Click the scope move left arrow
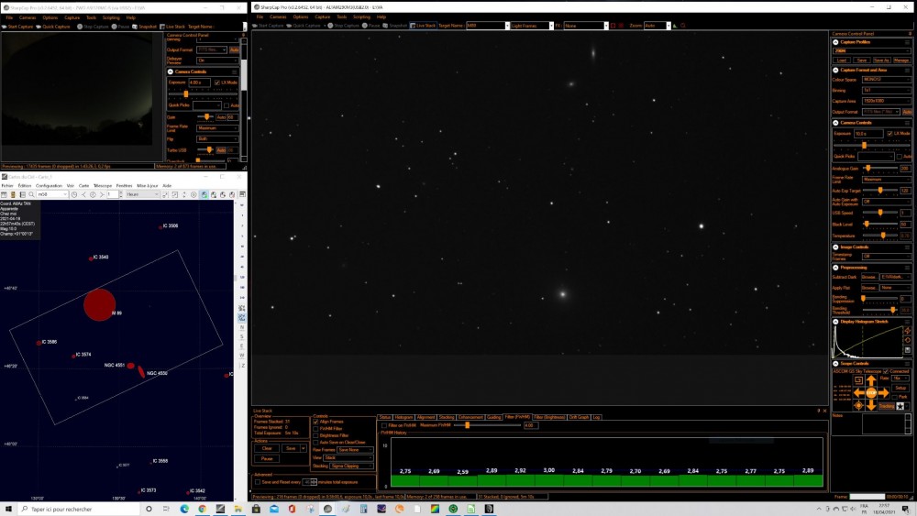 (x=858, y=393)
